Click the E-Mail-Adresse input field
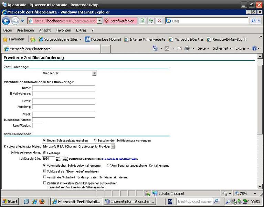264x207 pixels. pos(63,93)
